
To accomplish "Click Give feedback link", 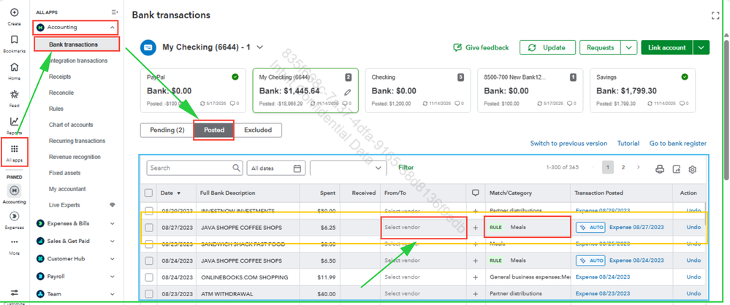I will click(x=481, y=47).
